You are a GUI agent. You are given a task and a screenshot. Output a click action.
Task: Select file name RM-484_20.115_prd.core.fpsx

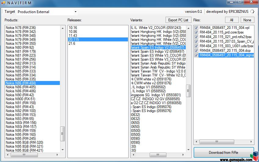pos(222,32)
